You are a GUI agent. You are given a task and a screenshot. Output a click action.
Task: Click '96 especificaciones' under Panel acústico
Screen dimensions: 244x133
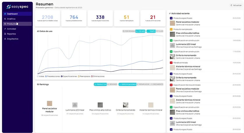click(49, 115)
